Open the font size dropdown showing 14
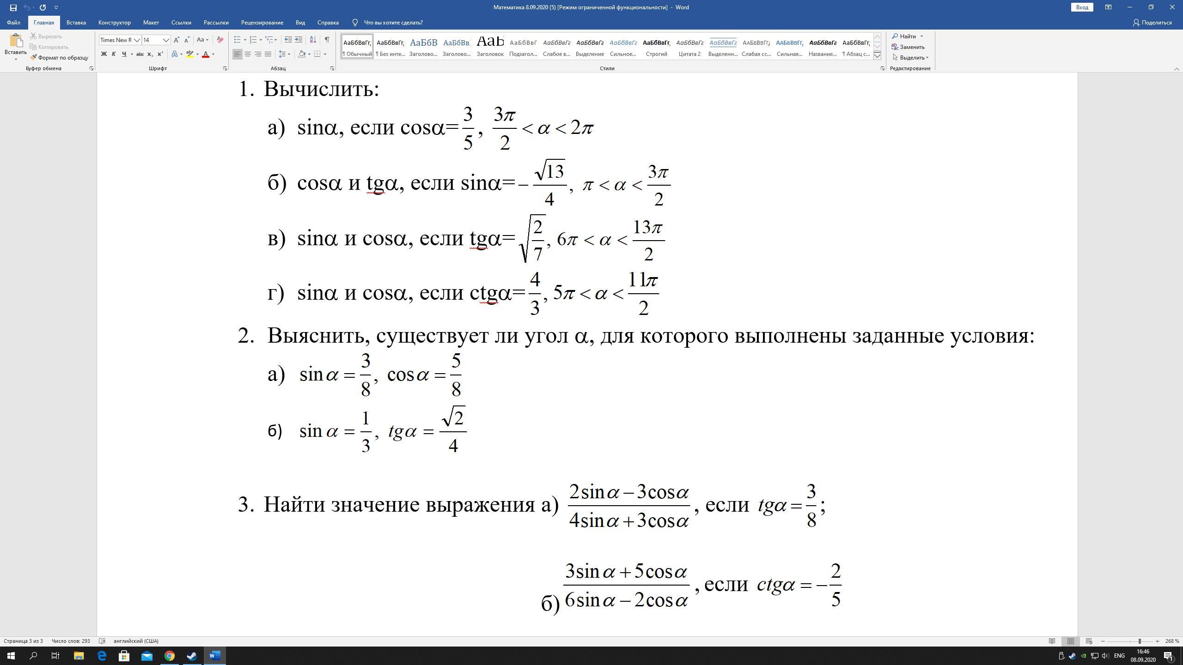1183x665 pixels. pyautogui.click(x=166, y=40)
